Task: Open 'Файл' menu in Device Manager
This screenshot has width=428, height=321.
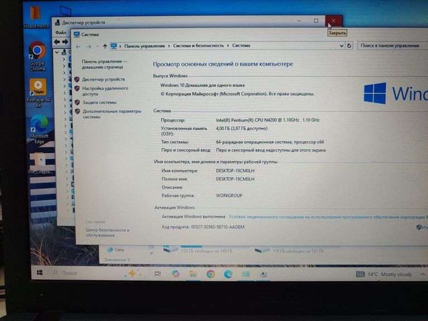Action: (x=61, y=32)
